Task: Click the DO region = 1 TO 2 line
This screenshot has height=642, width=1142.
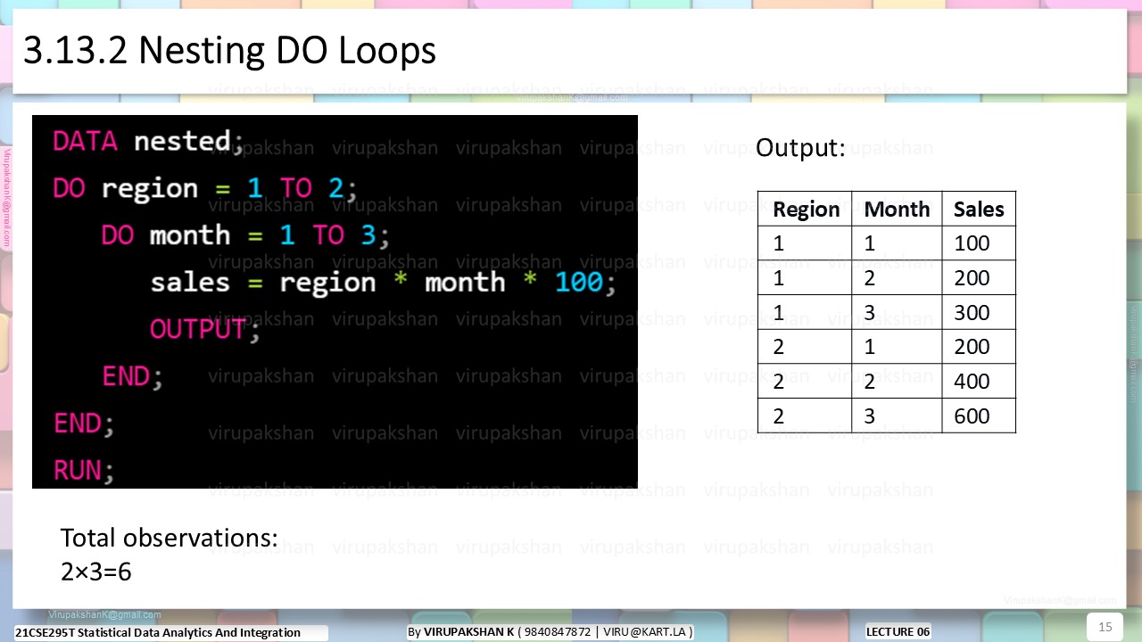Action: (204, 188)
